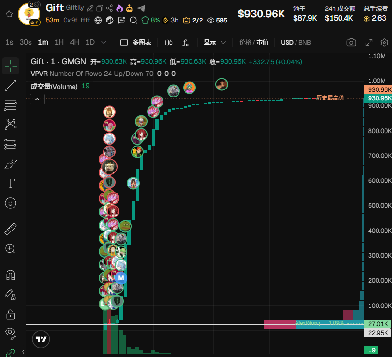Switch to the 1s timeframe

point(9,42)
